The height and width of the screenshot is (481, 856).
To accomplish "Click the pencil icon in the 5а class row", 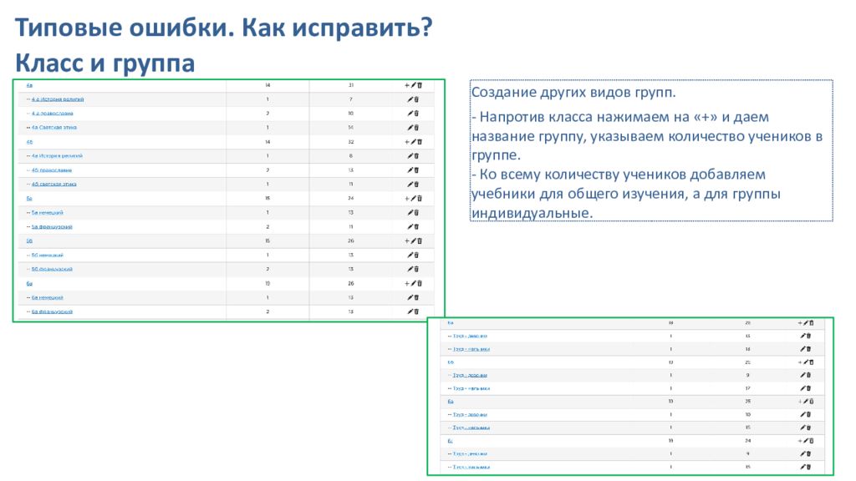I will (413, 199).
